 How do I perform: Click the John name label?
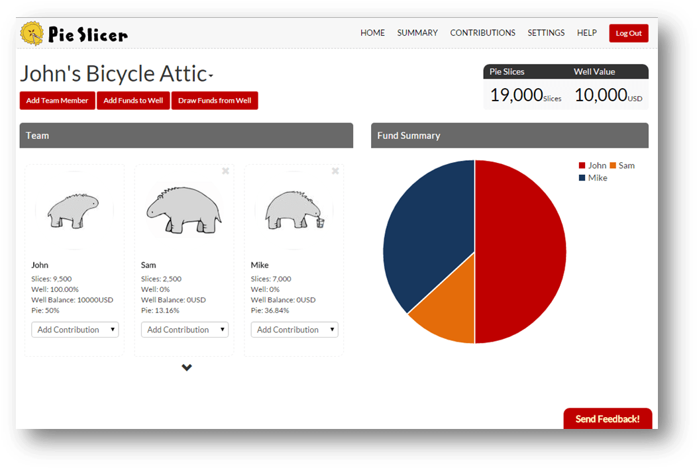(40, 265)
